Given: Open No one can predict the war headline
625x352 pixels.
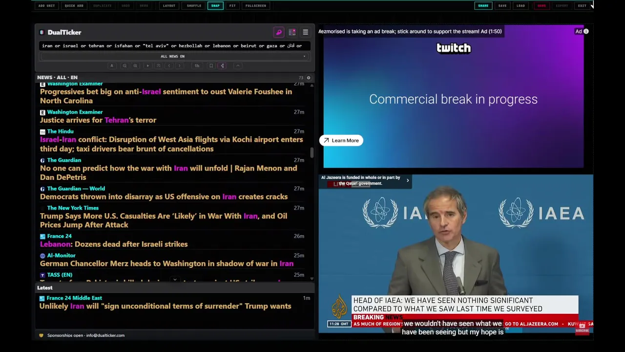Looking at the screenshot, I should point(168,173).
